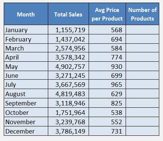The width and height of the screenshot is (163, 141).
Task: Select February's average price cell 694
Action: click(107, 39)
